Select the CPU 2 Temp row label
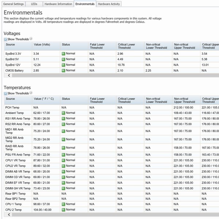This screenshot has height=219, width=219. click(x=14, y=210)
